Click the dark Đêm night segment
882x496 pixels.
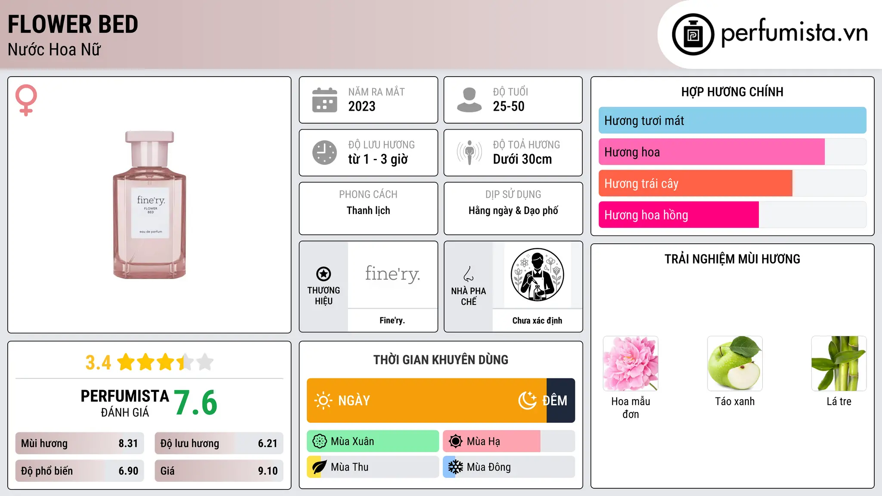pyautogui.click(x=561, y=400)
